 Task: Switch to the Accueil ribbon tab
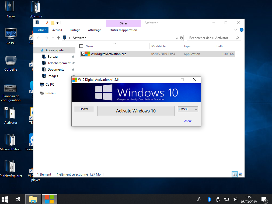pyautogui.click(x=57, y=30)
